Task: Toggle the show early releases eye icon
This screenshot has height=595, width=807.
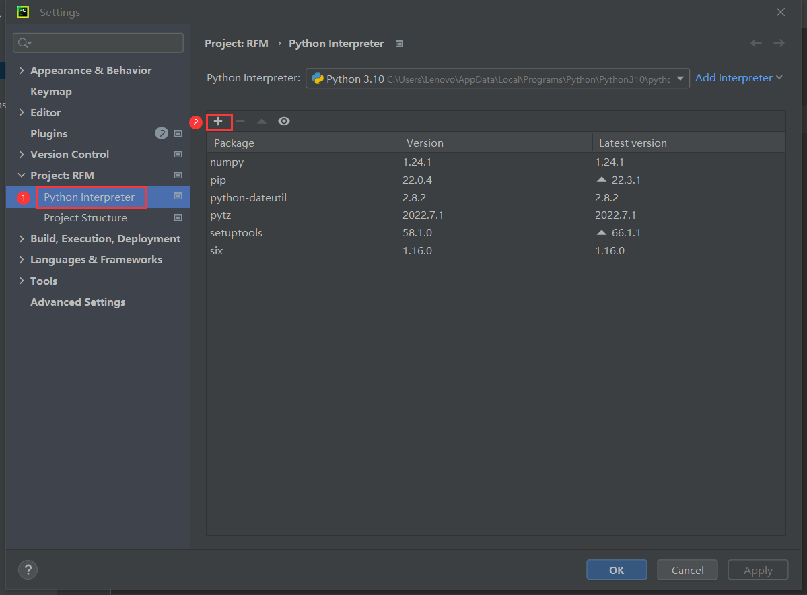Action: coord(284,121)
